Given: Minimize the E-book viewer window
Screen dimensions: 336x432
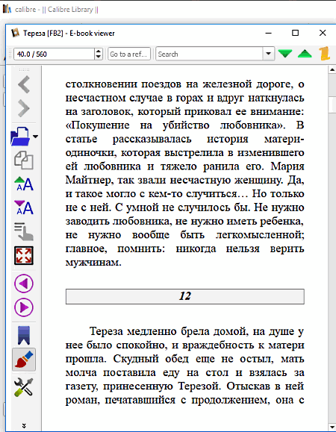Looking at the screenshot, I should coord(269,33).
